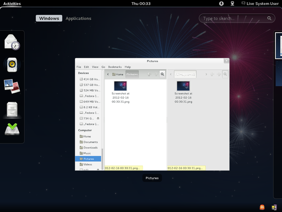The height and width of the screenshot is (212, 282).
Task: Open Videos in the sidebar
Action: (x=88, y=165)
